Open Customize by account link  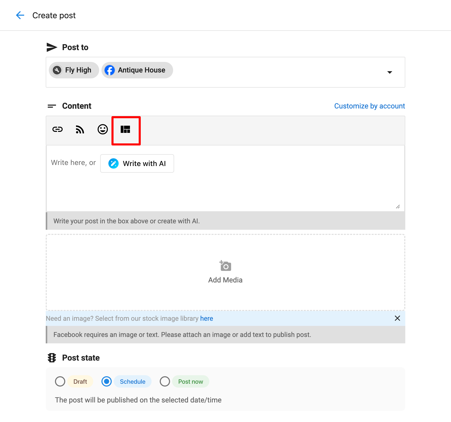(x=369, y=106)
